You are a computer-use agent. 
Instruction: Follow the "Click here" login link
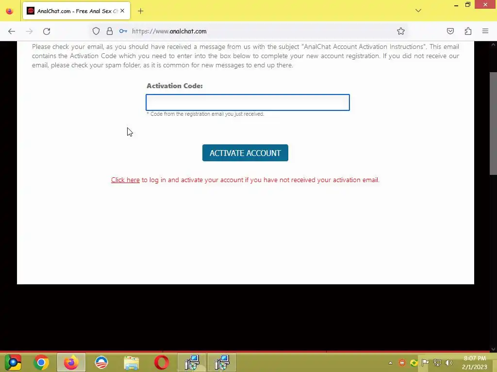[x=125, y=180]
